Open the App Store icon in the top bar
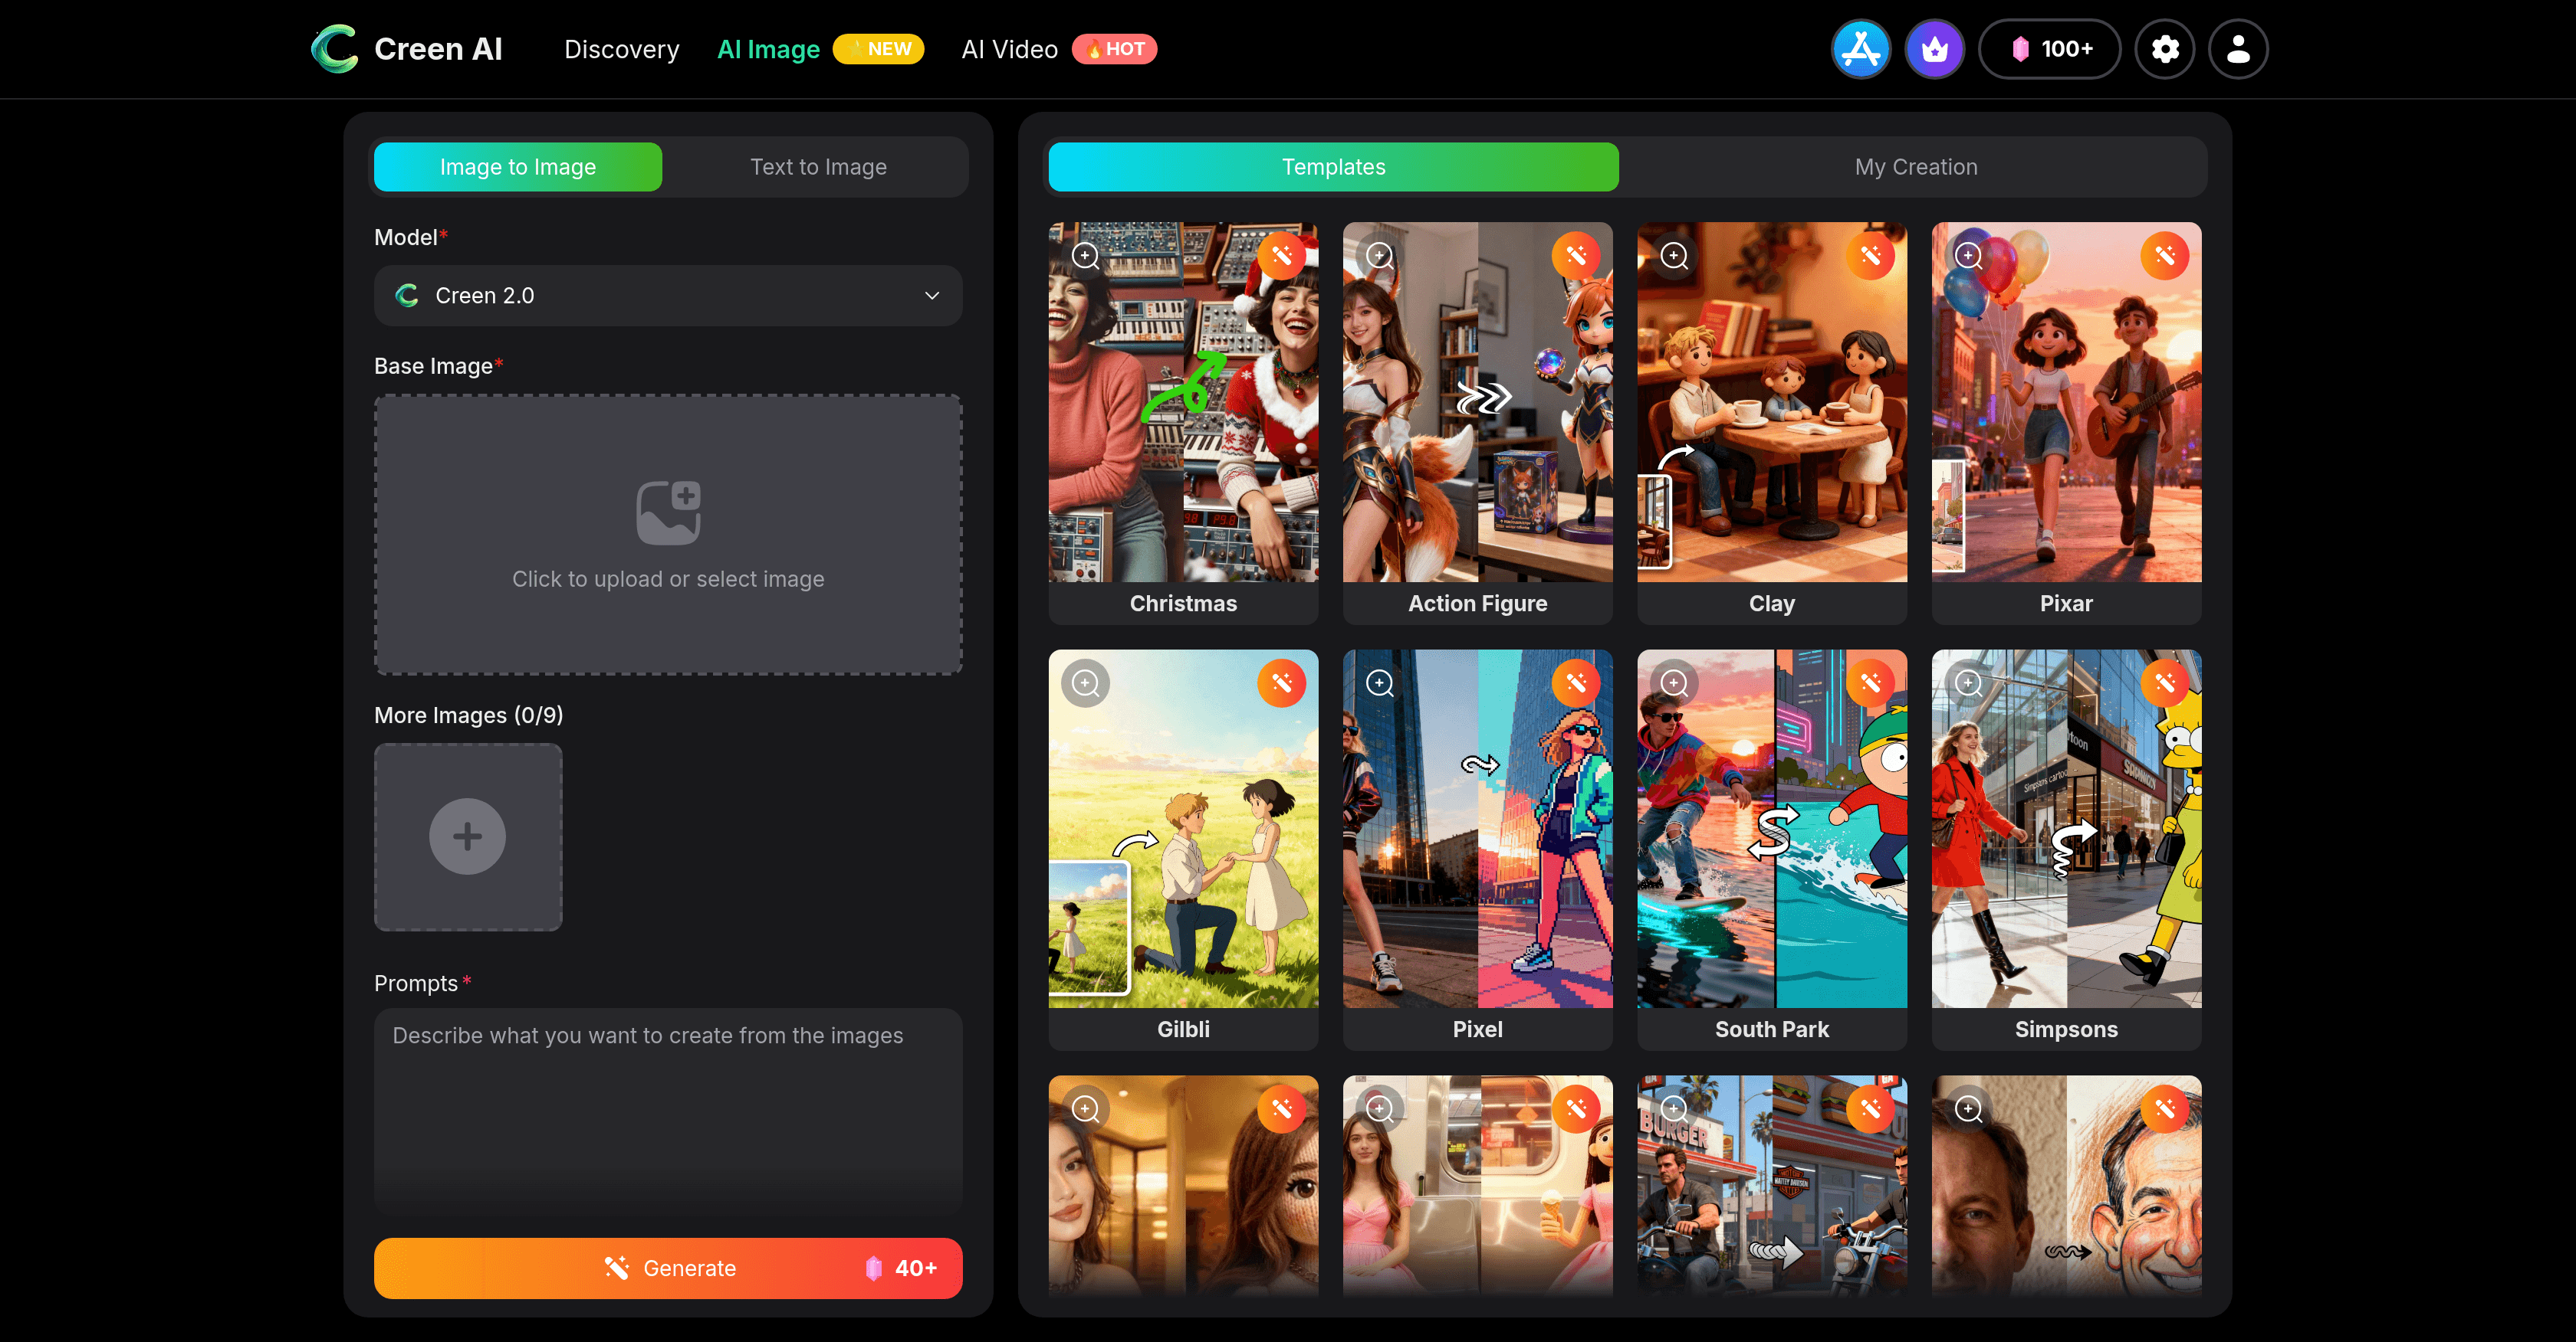The height and width of the screenshot is (1342, 2576). (1861, 48)
